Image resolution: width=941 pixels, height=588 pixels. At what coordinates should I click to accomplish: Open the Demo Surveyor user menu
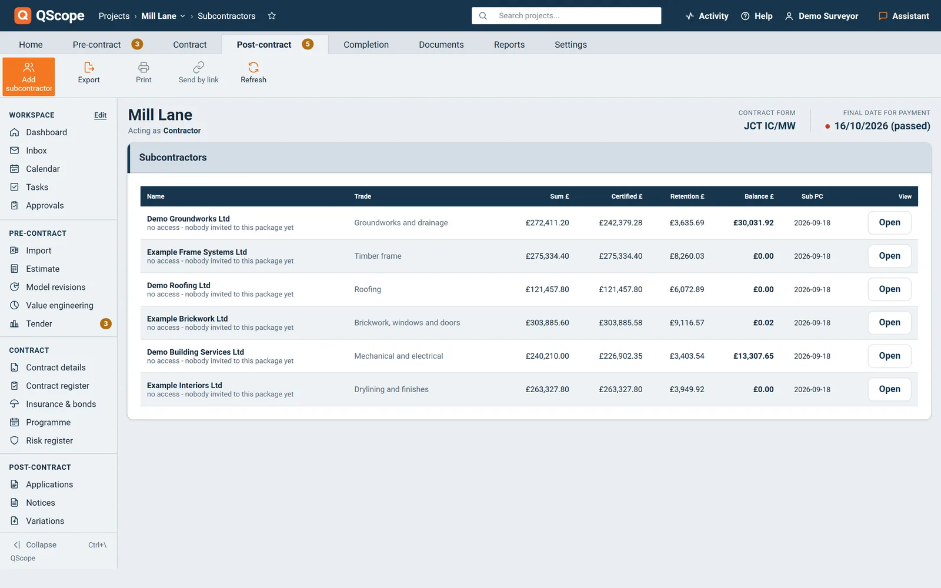[x=821, y=16]
